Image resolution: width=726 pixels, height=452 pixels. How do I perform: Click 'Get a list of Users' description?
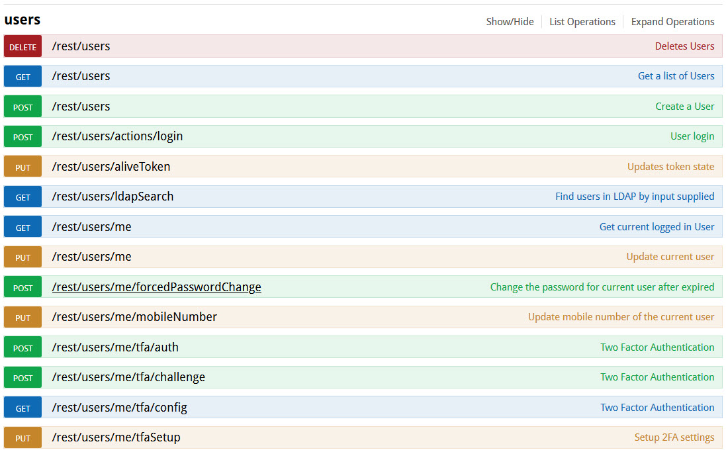(676, 76)
